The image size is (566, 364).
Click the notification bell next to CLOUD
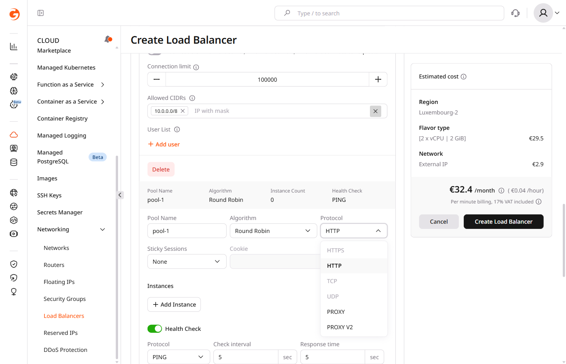pyautogui.click(x=108, y=39)
